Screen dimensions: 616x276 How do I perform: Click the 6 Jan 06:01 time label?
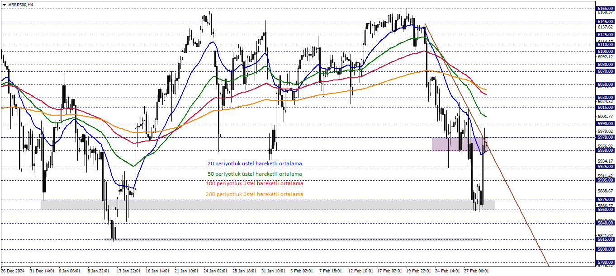[70, 271]
